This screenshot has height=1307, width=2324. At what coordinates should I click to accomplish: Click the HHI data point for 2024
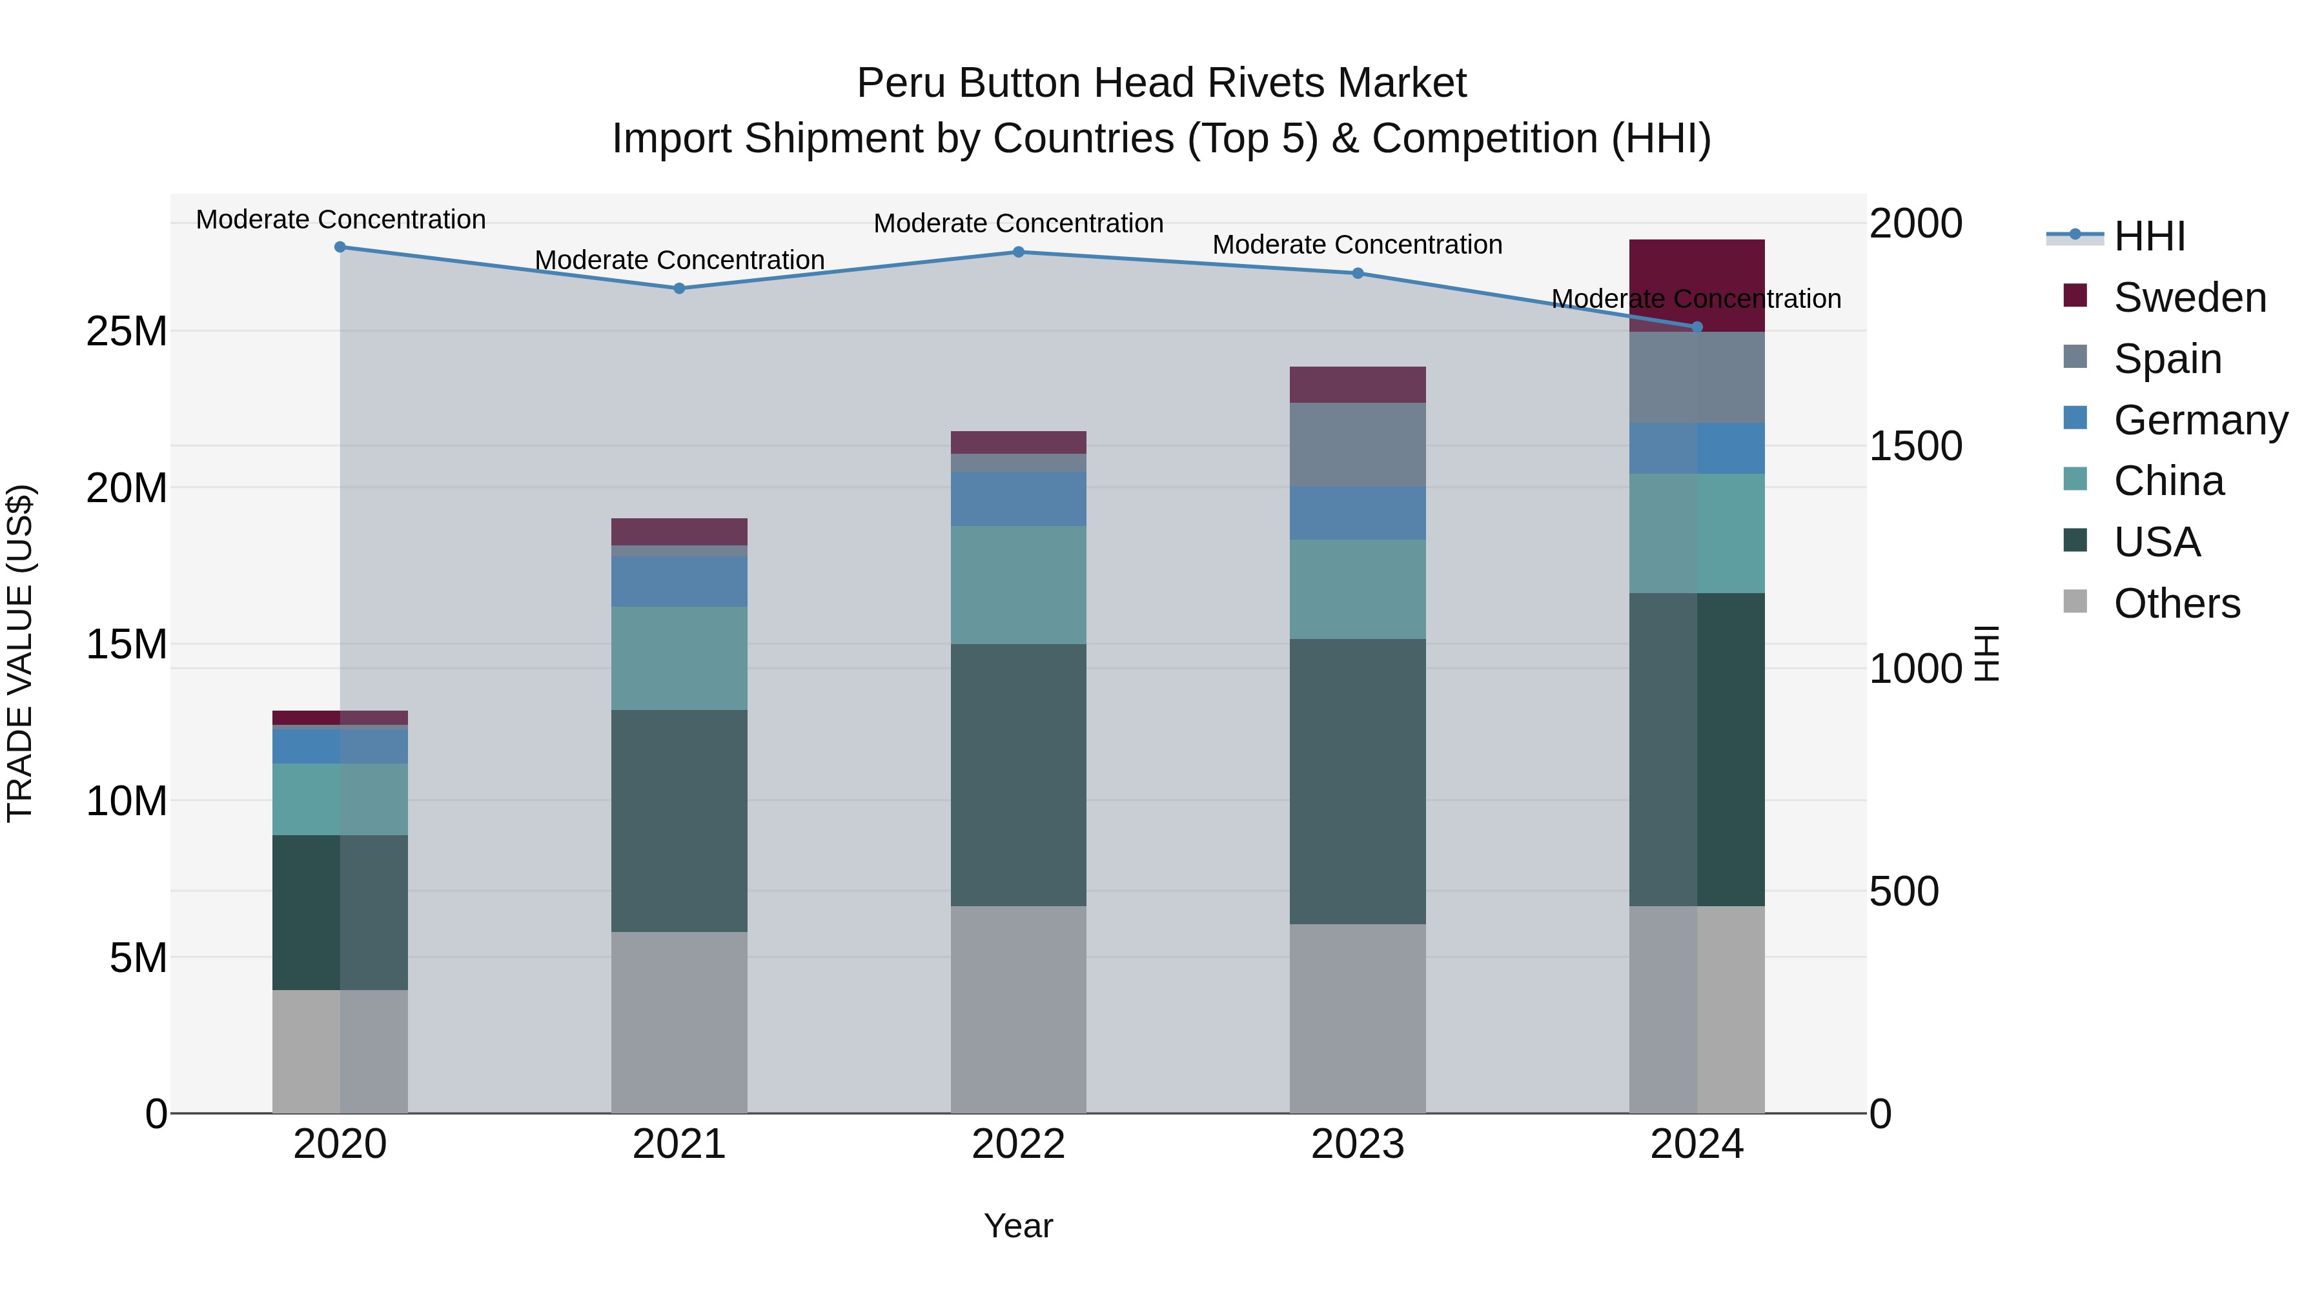1697,327
